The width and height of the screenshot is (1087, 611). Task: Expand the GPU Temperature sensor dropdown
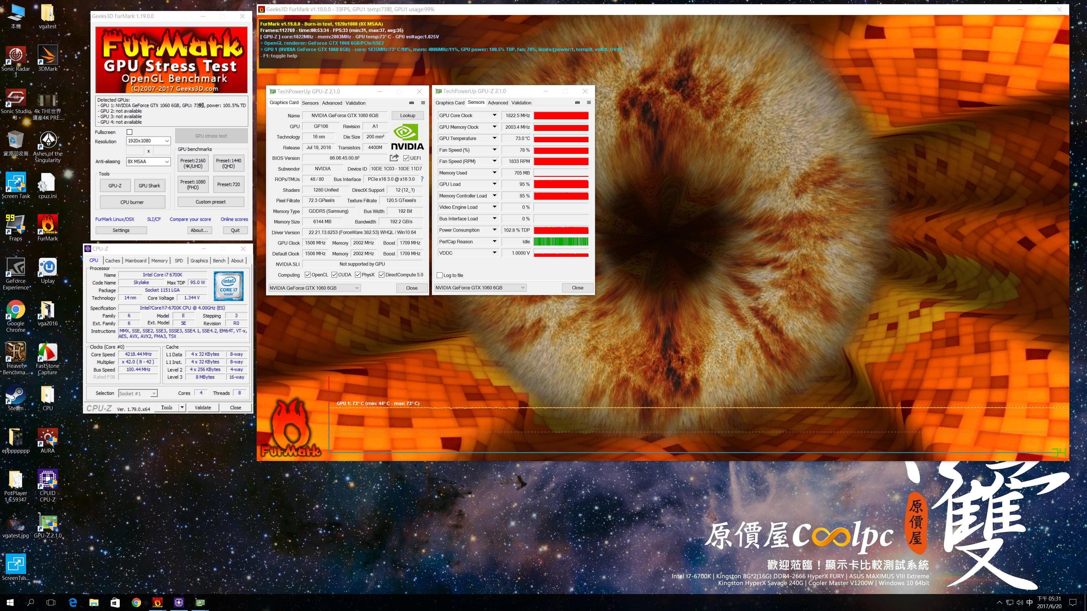pos(495,138)
